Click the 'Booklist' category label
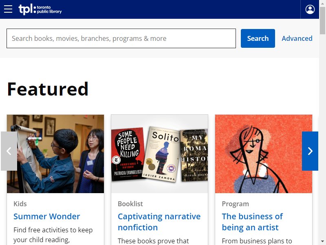Viewport: 326px width, 245px height. pyautogui.click(x=130, y=204)
